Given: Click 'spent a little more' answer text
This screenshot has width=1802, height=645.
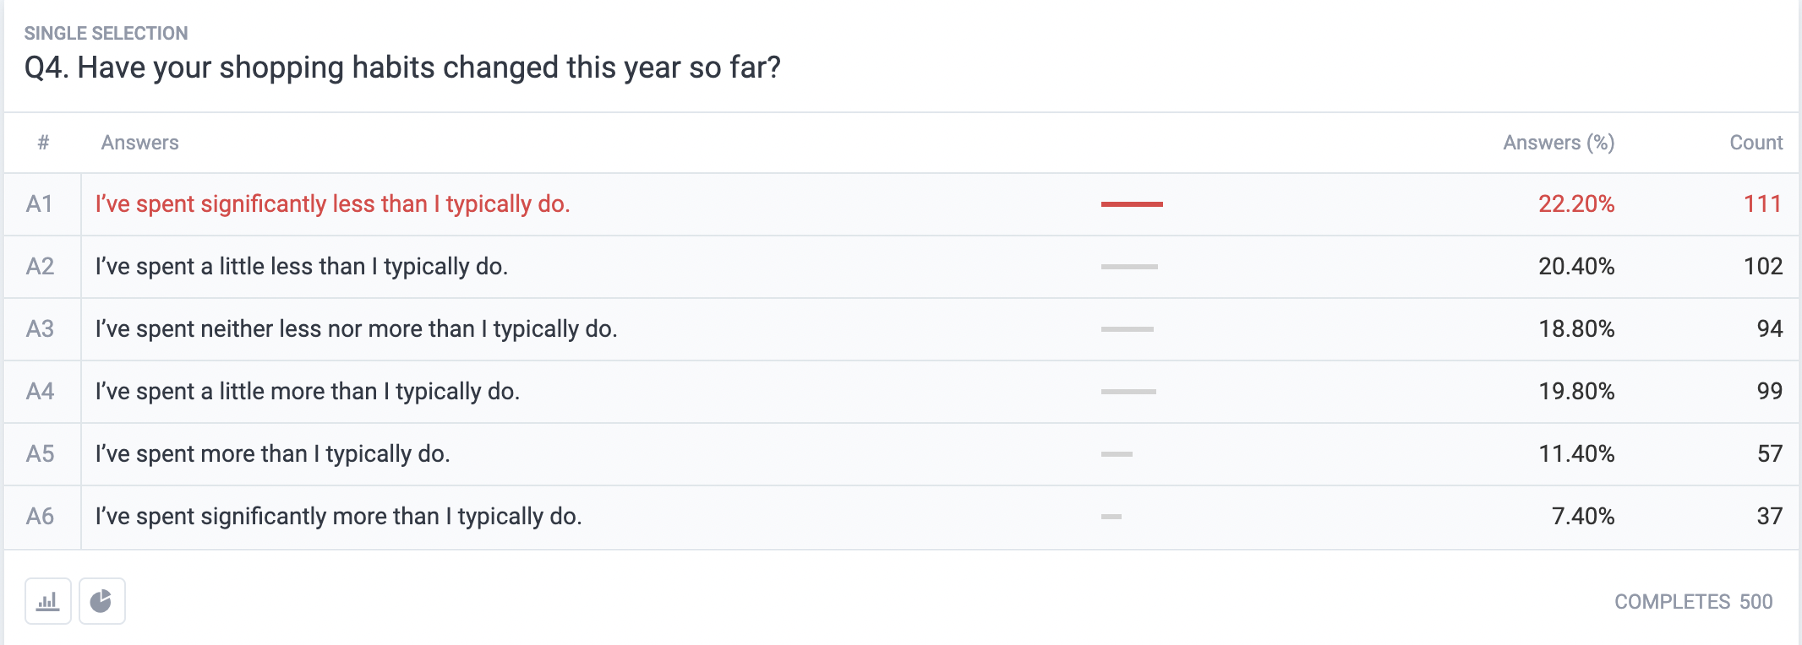Looking at the screenshot, I should (x=307, y=392).
